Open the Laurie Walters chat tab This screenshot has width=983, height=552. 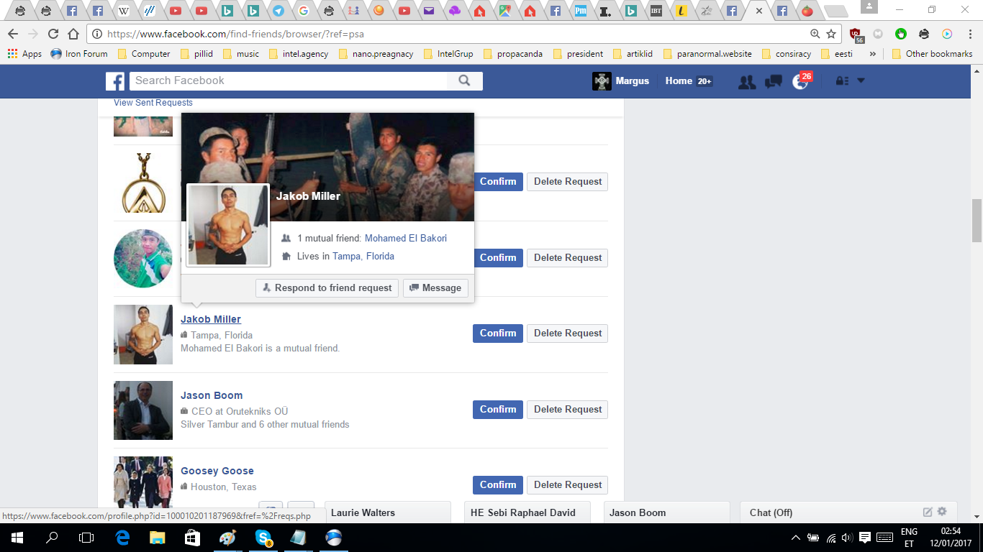(x=388, y=512)
